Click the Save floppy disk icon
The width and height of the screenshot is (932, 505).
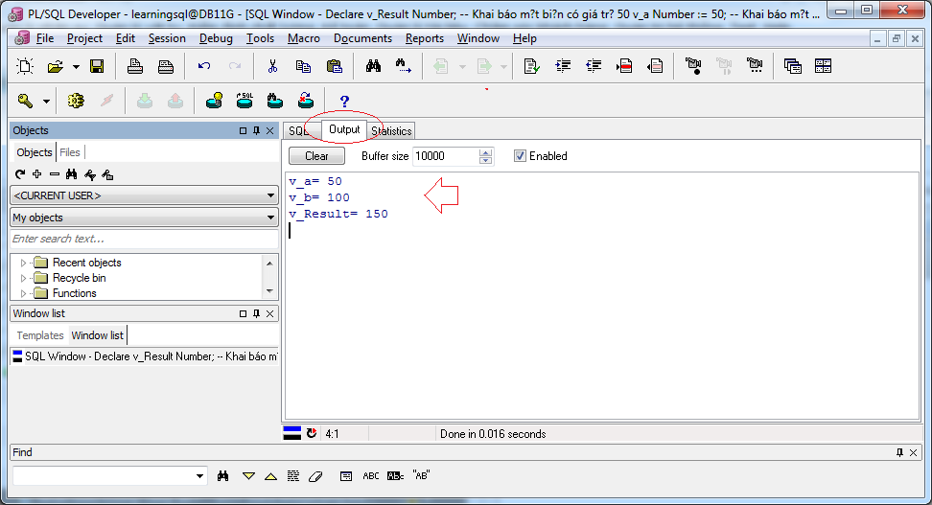[x=97, y=66]
